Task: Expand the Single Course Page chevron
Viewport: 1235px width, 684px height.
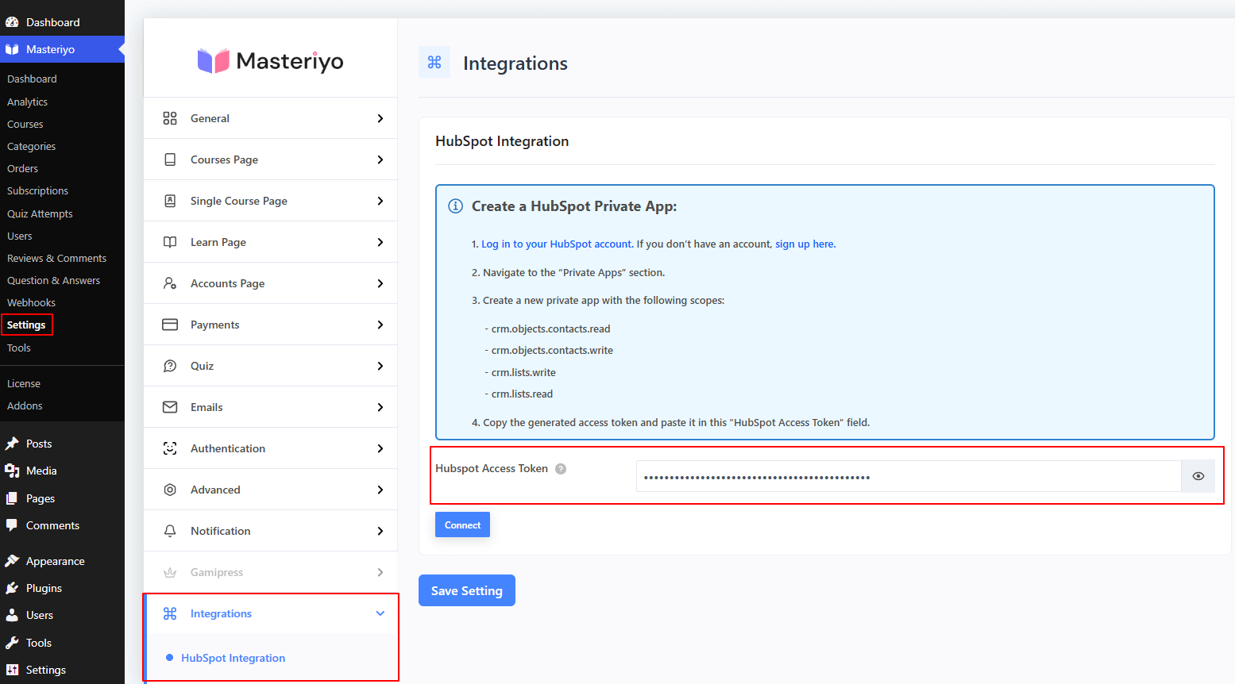Action: click(380, 201)
